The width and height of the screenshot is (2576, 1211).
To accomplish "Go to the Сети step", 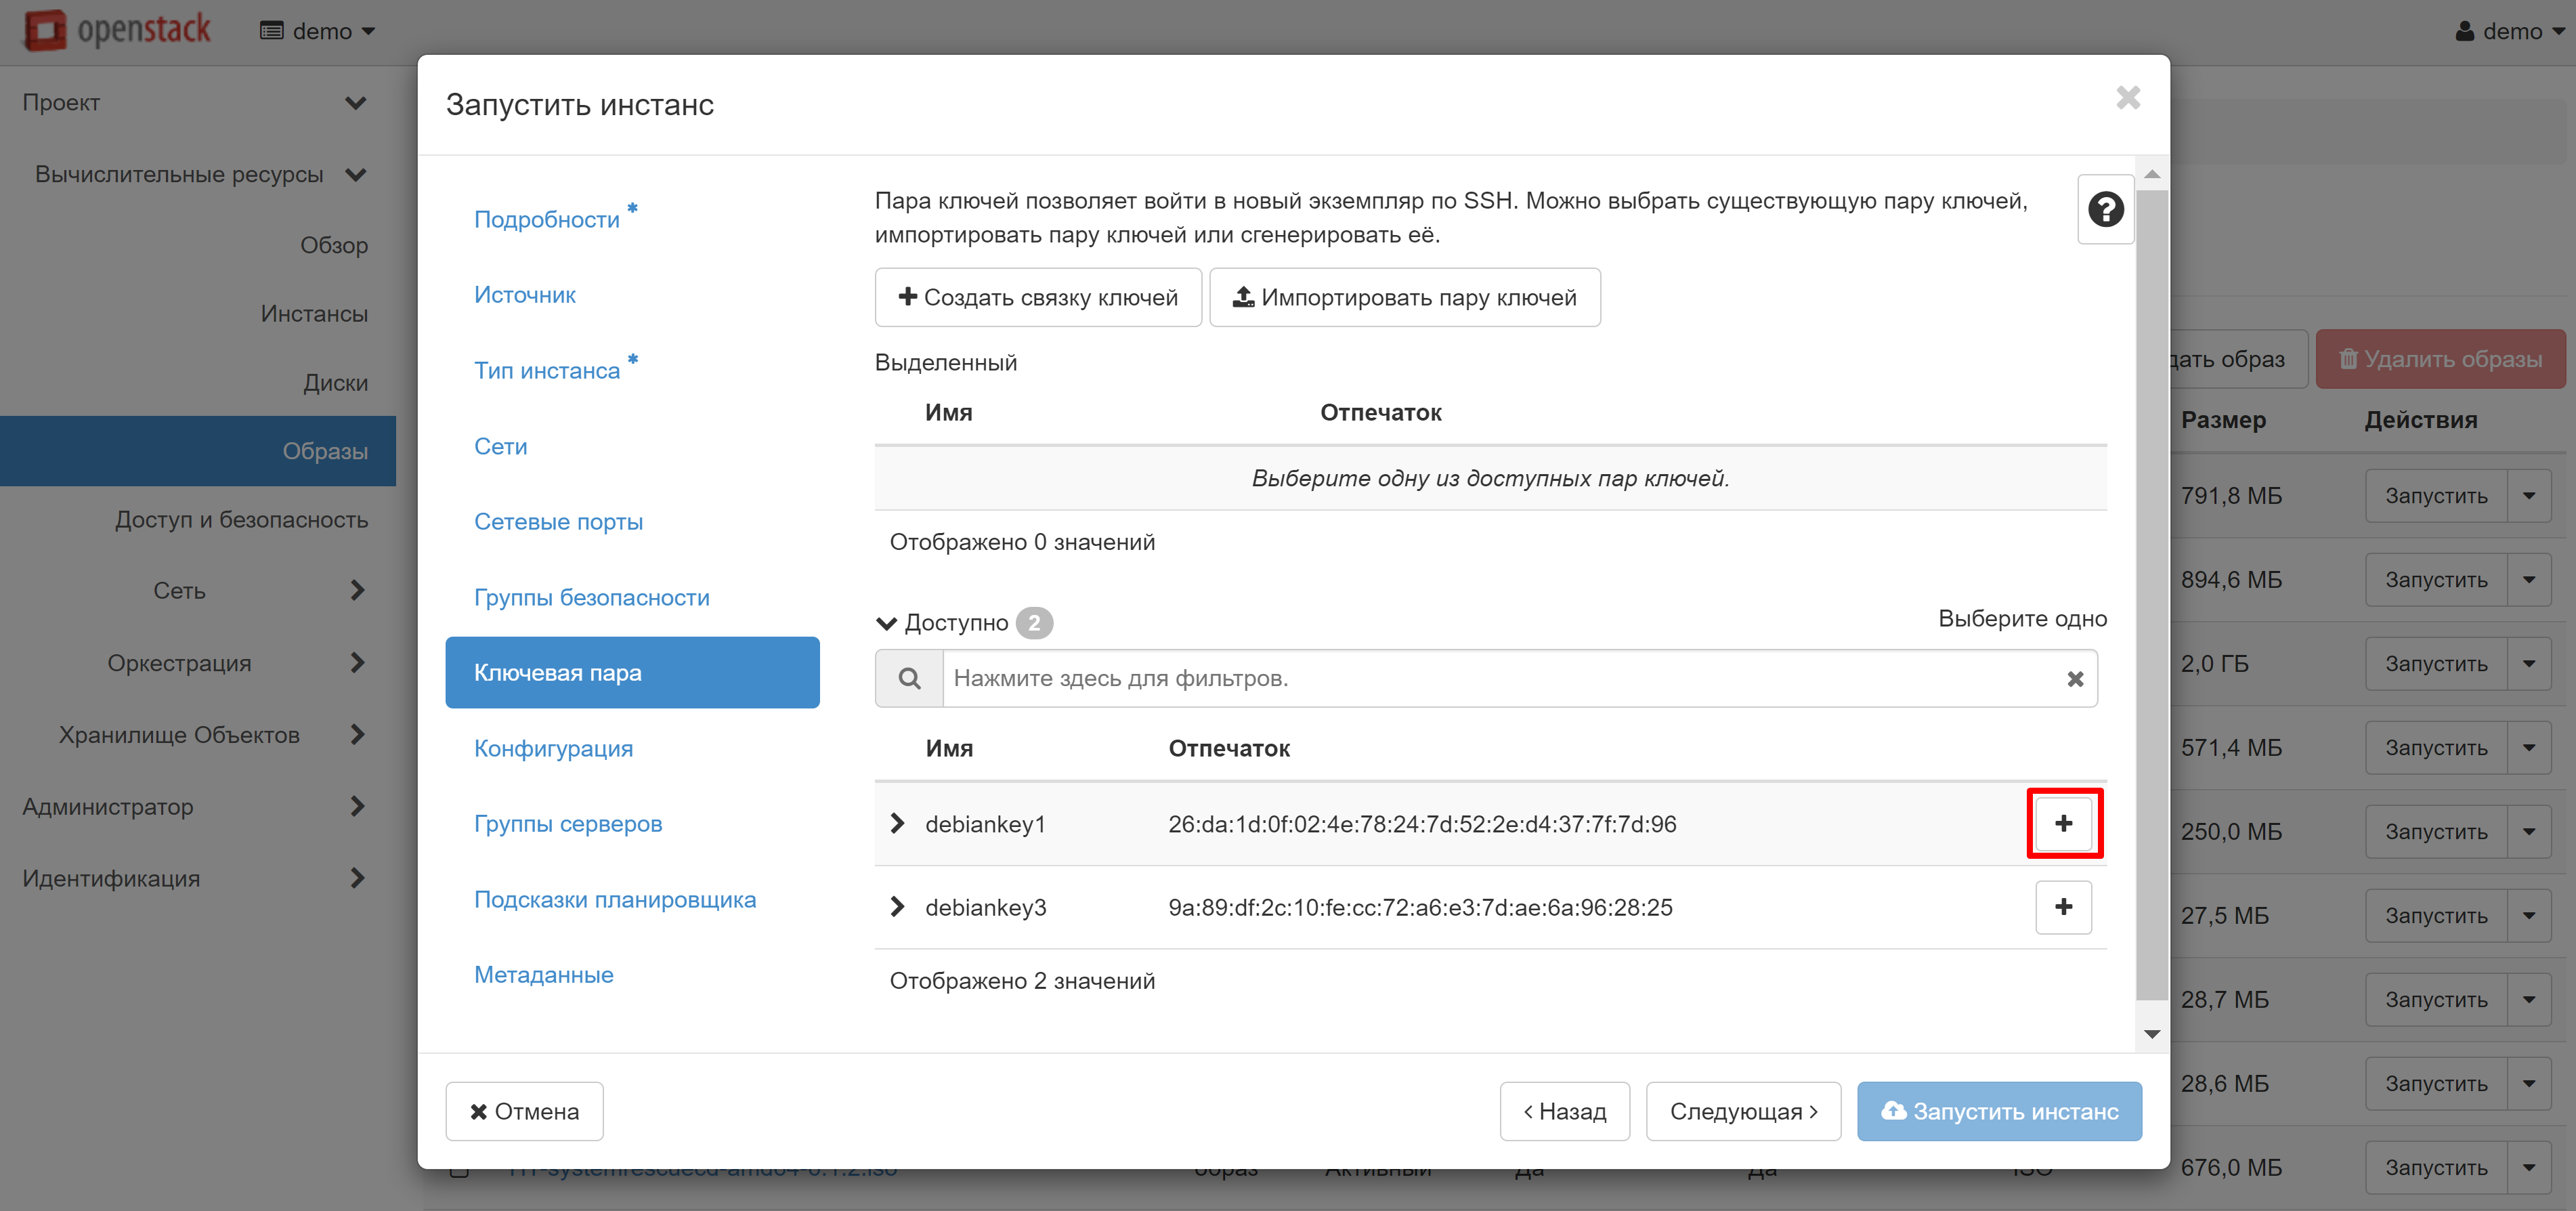I will tap(501, 446).
